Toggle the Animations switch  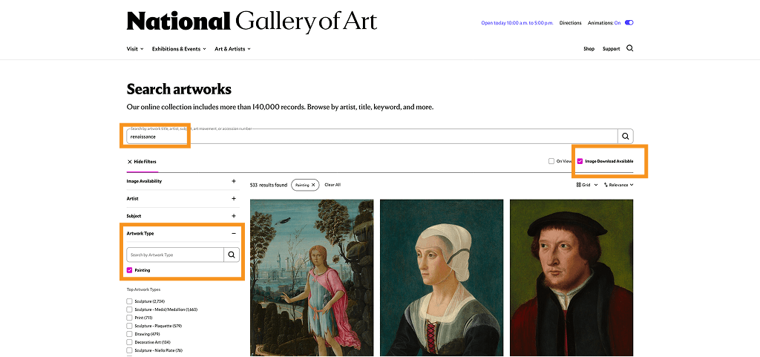click(x=629, y=23)
